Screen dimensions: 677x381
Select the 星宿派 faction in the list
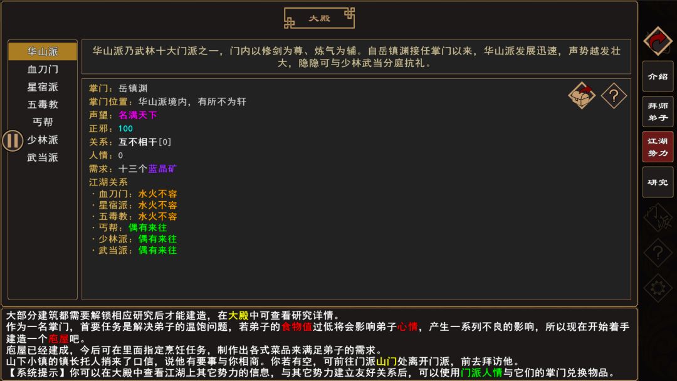point(43,86)
